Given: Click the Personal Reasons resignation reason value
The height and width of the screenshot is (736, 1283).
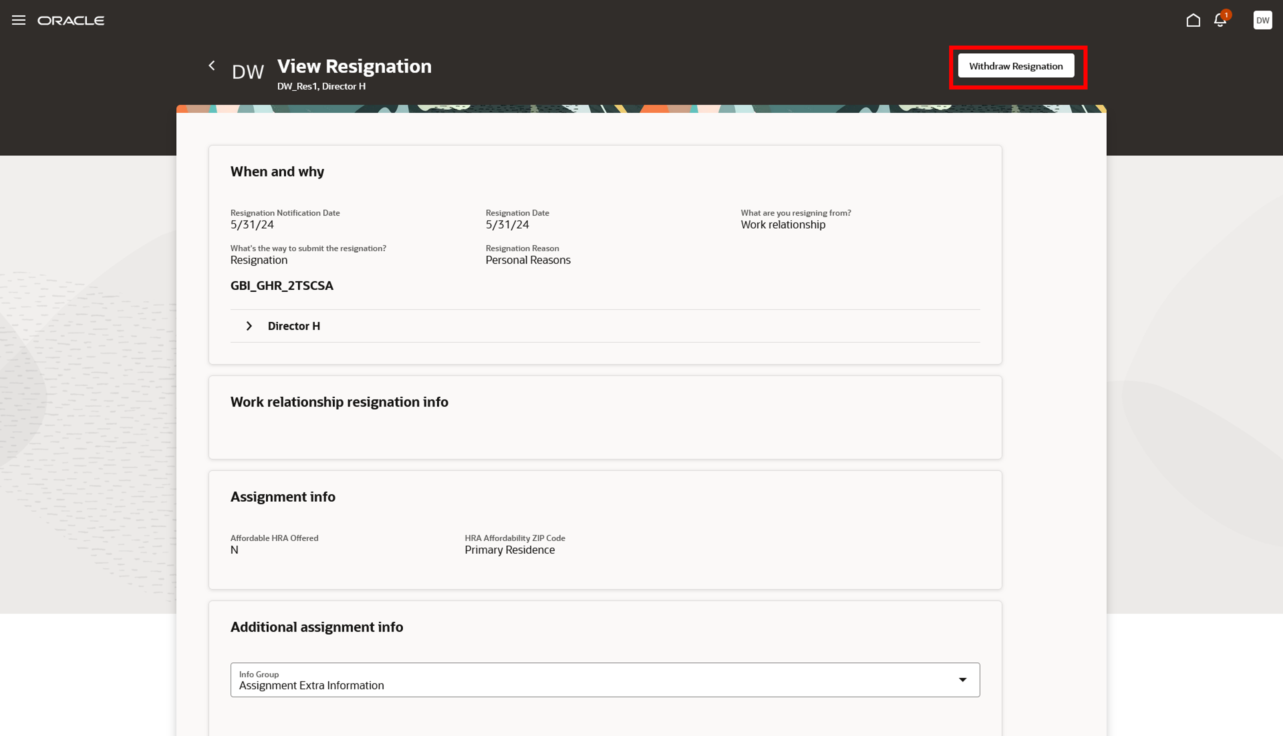Looking at the screenshot, I should (x=528, y=260).
